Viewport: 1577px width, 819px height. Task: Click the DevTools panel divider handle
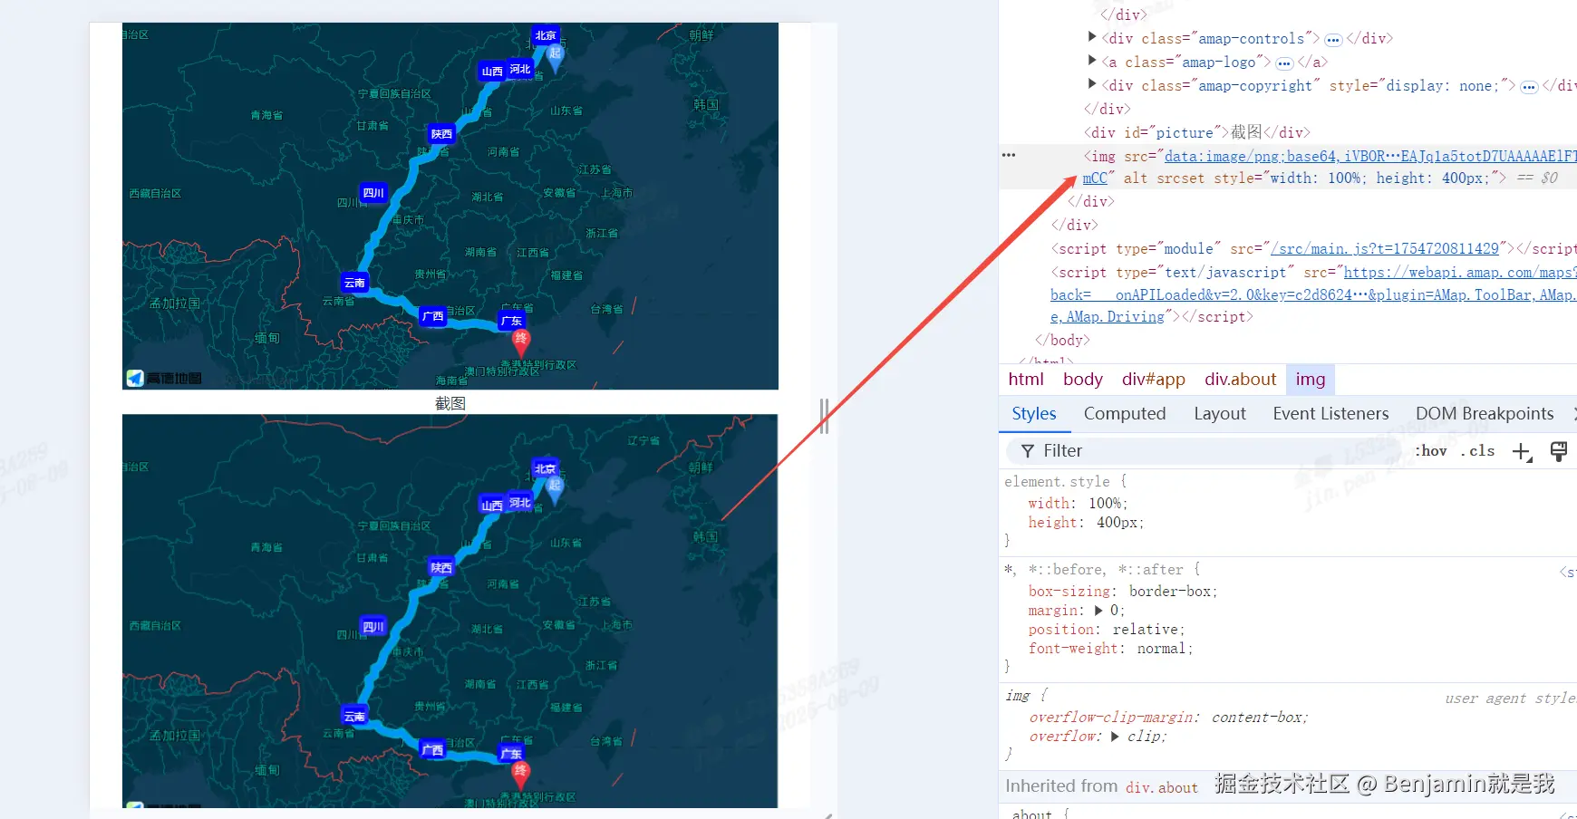(824, 416)
